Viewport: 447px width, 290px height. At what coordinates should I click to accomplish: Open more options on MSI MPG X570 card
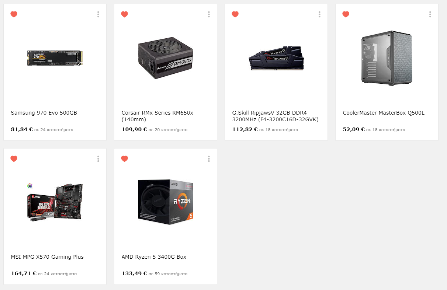click(x=98, y=159)
